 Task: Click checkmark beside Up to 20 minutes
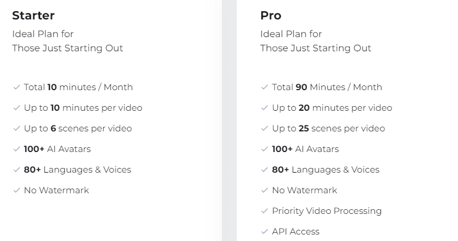pos(265,108)
